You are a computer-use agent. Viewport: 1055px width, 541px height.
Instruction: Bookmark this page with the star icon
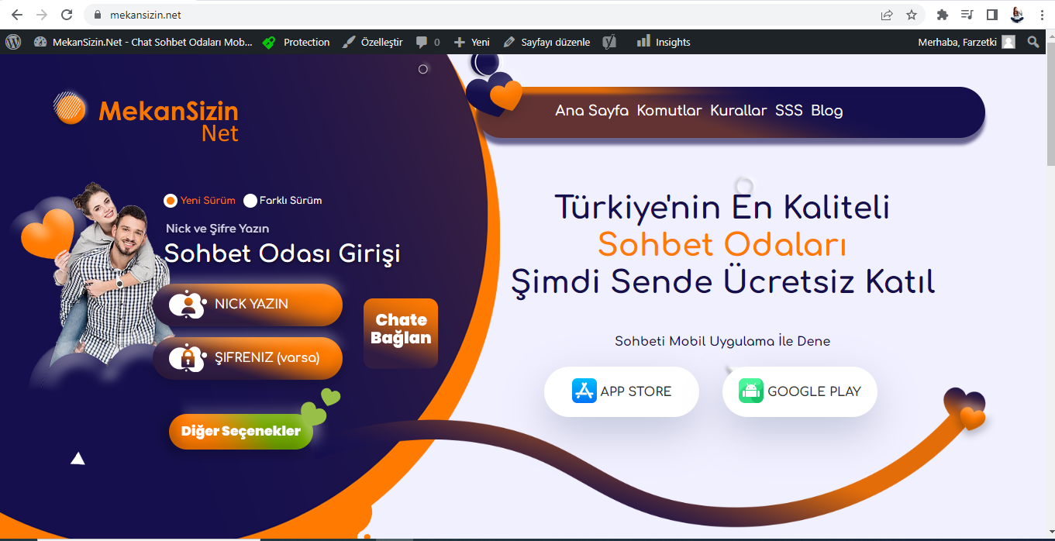(x=912, y=15)
